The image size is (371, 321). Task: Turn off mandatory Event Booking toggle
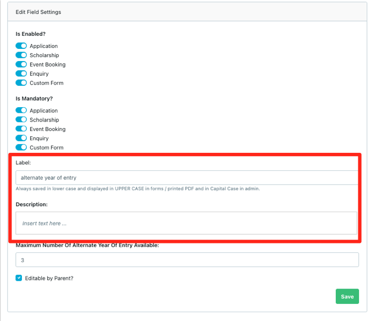[x=21, y=129]
